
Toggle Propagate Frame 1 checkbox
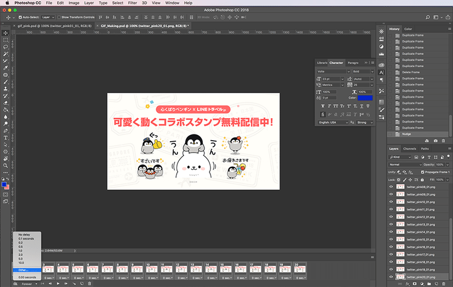(x=422, y=172)
